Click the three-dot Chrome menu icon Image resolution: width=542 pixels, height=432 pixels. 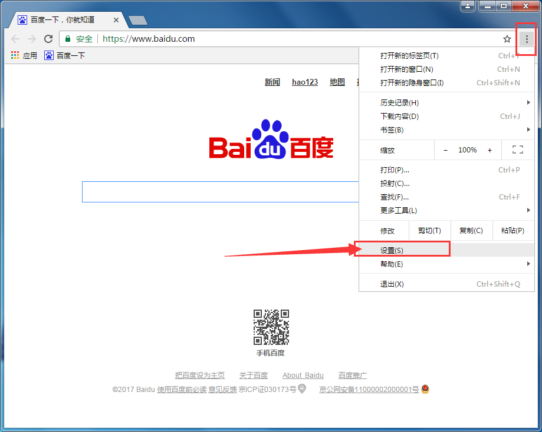pos(527,39)
